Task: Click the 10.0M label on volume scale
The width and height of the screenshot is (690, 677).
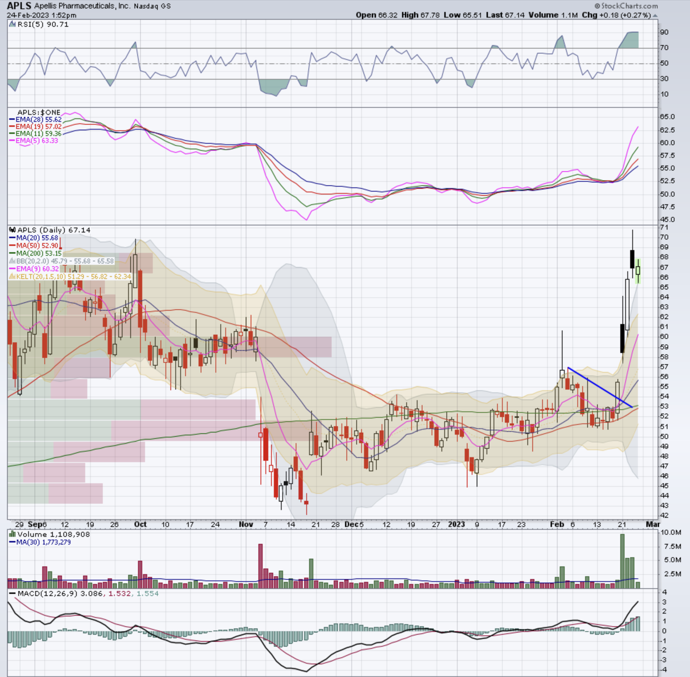Action: pyautogui.click(x=671, y=533)
